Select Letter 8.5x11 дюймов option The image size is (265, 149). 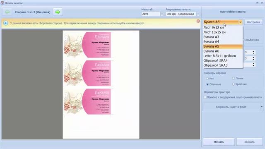point(223,56)
